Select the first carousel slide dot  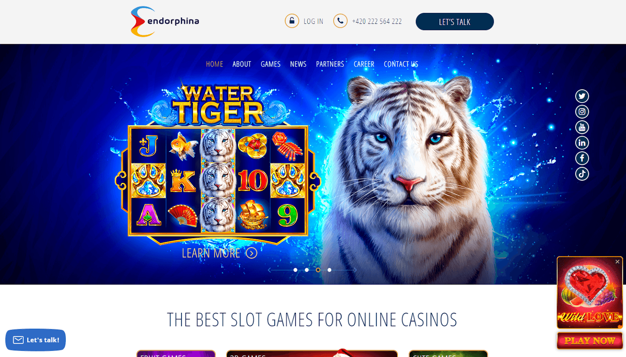(295, 270)
